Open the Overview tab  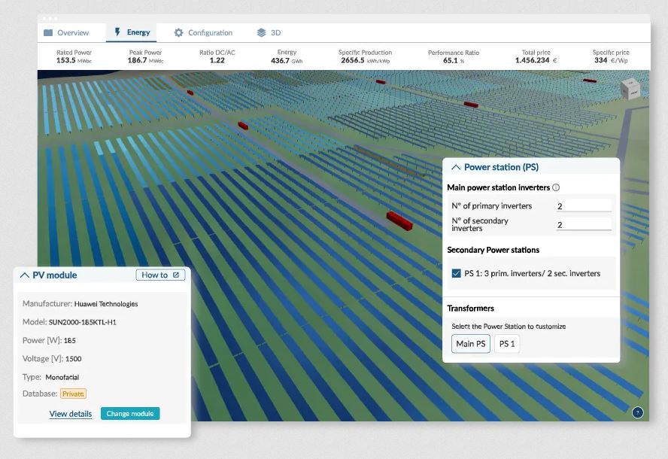pyautogui.click(x=66, y=33)
